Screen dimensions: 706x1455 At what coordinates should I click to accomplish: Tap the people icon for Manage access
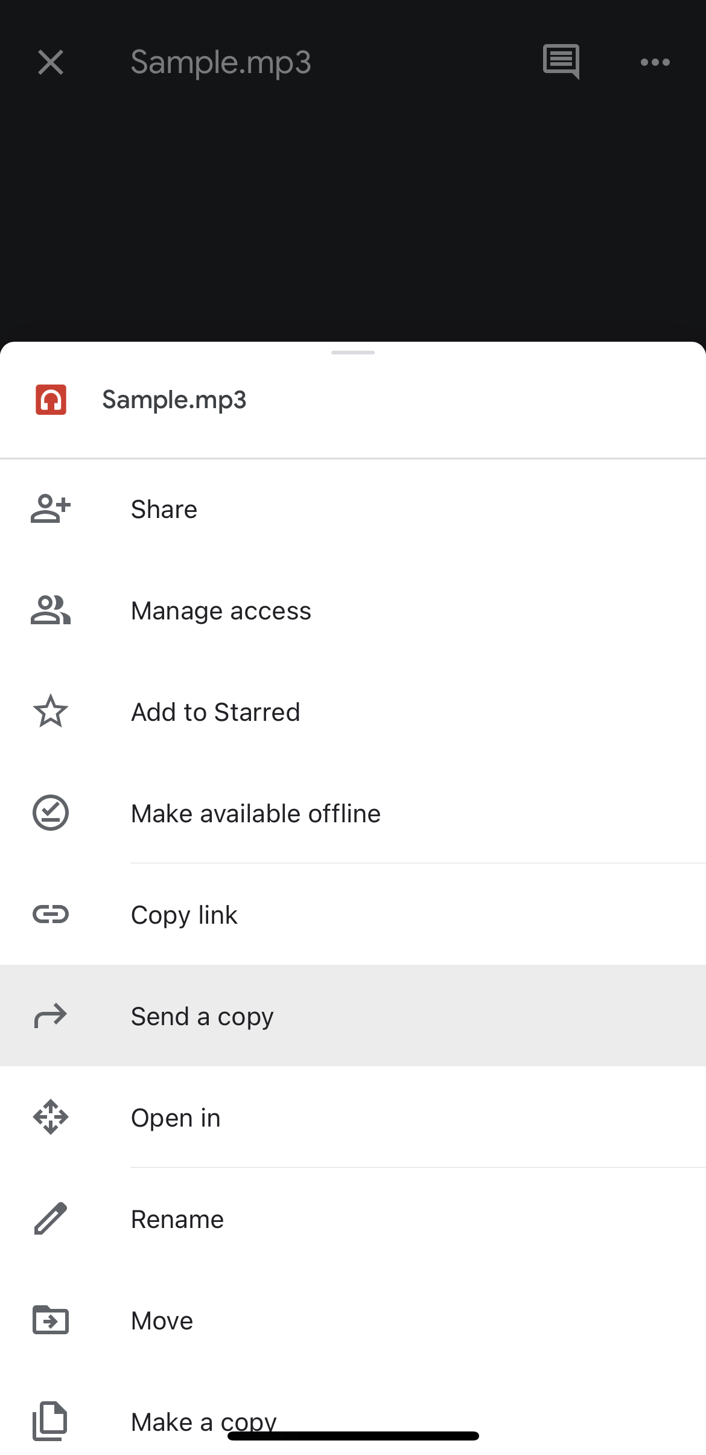[51, 610]
